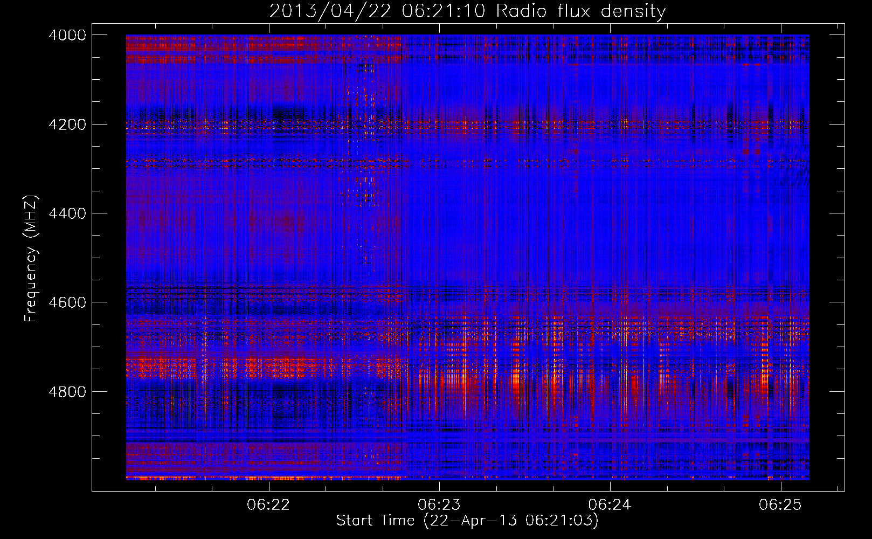Select the 4200 frequency axis label
Image resolution: width=872 pixels, height=539 pixels.
(67, 125)
